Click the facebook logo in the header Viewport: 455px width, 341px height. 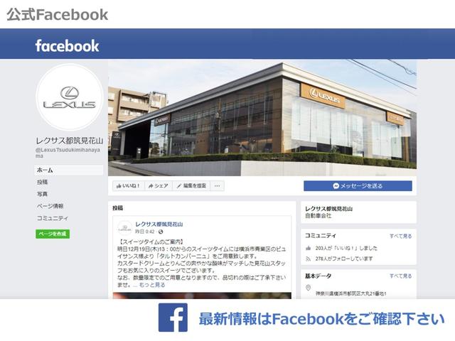67,45
